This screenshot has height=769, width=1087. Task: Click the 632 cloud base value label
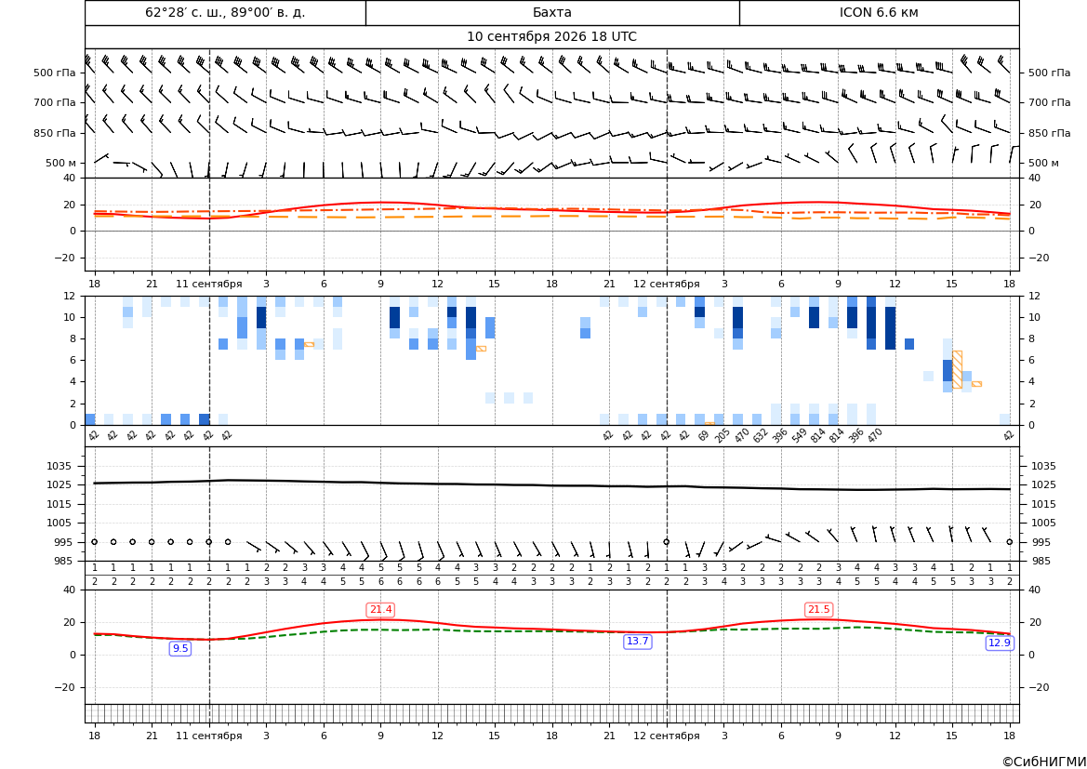click(761, 435)
